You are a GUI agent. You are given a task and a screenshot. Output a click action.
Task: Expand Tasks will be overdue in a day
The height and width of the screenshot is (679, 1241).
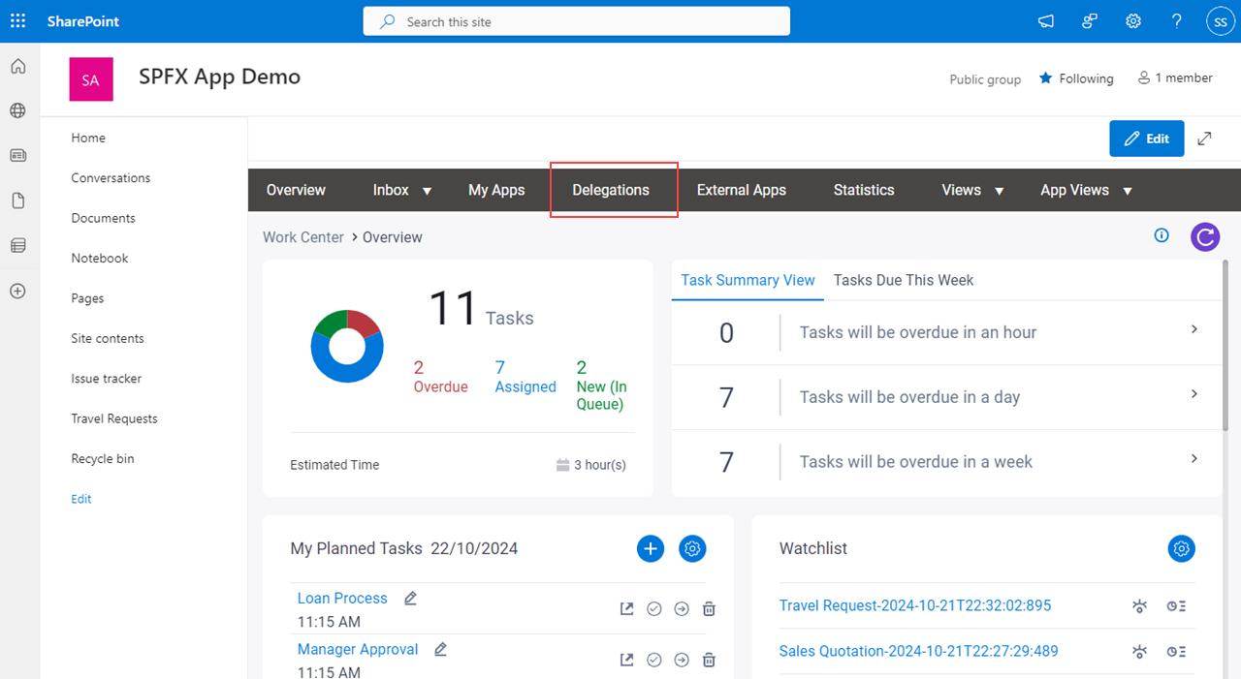(x=1194, y=394)
